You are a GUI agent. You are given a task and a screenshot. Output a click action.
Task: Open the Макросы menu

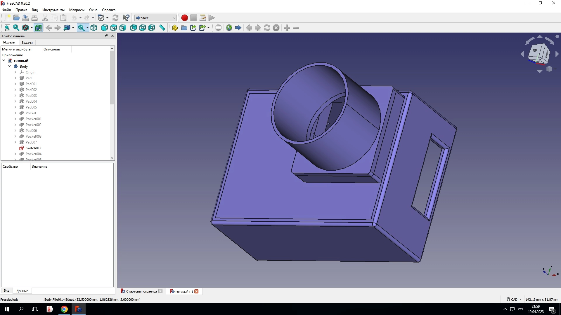(x=77, y=10)
